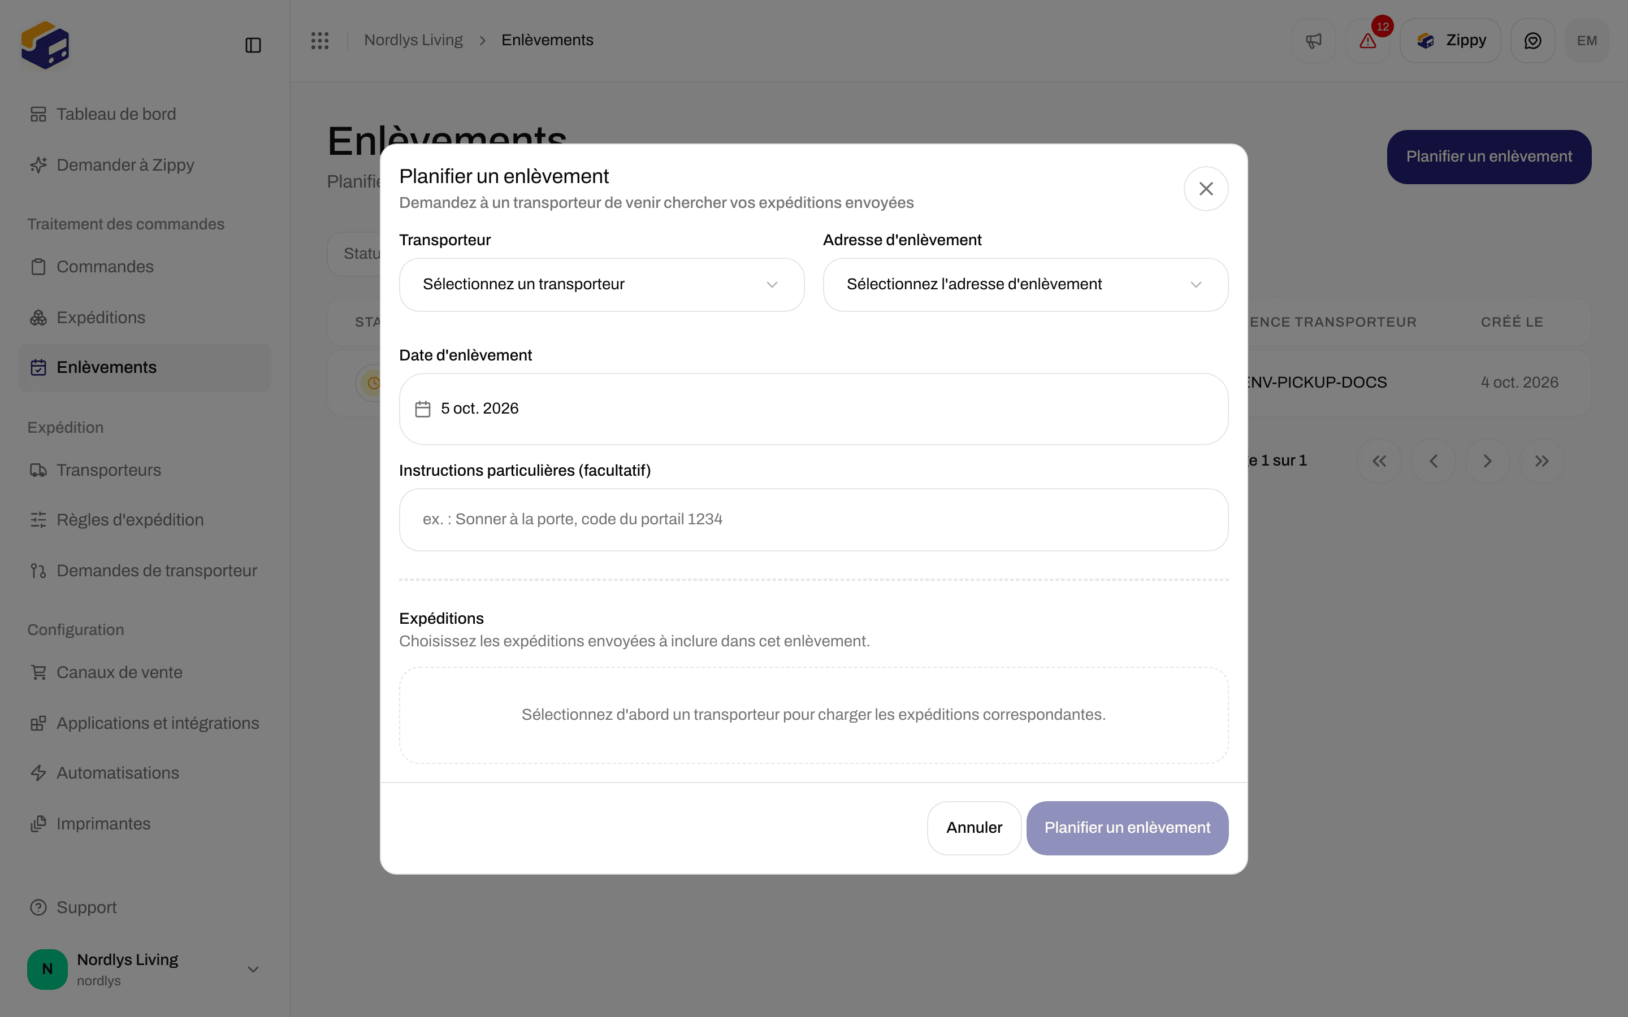The width and height of the screenshot is (1628, 1017).
Task: Click the Zippy logo in sidebar
Action: coord(45,45)
